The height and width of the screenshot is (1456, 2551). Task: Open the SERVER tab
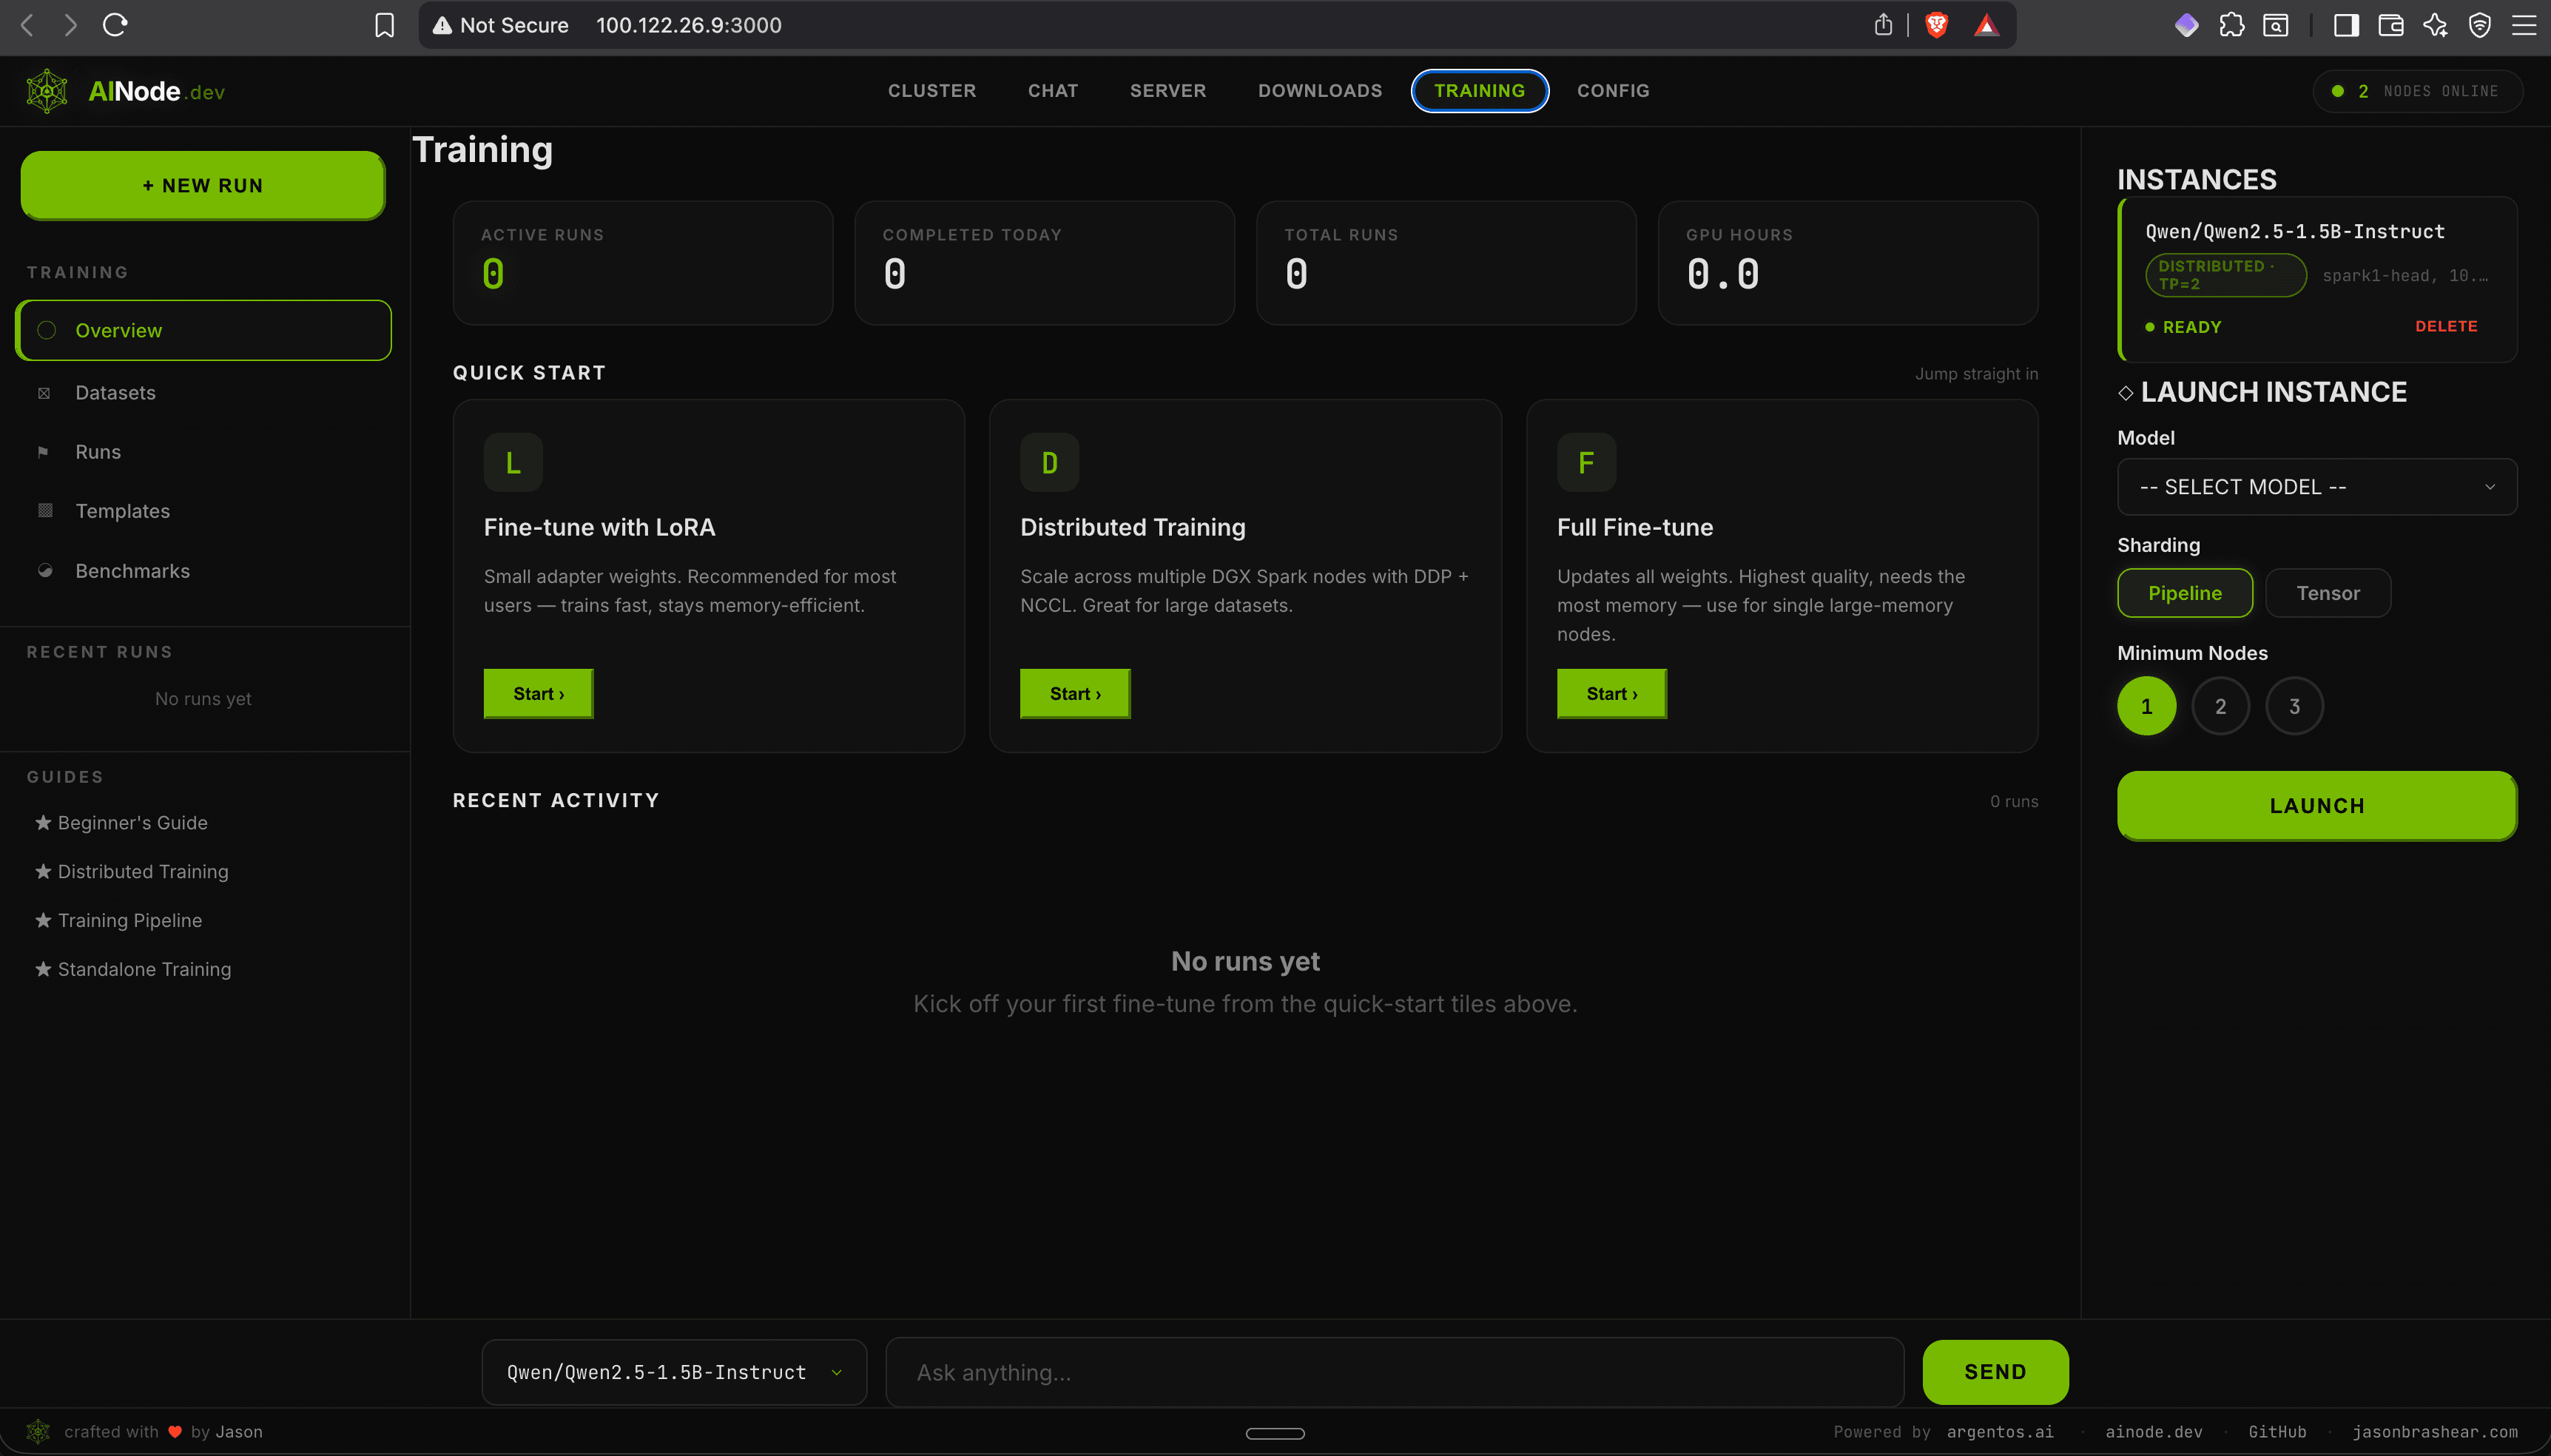(1168, 91)
